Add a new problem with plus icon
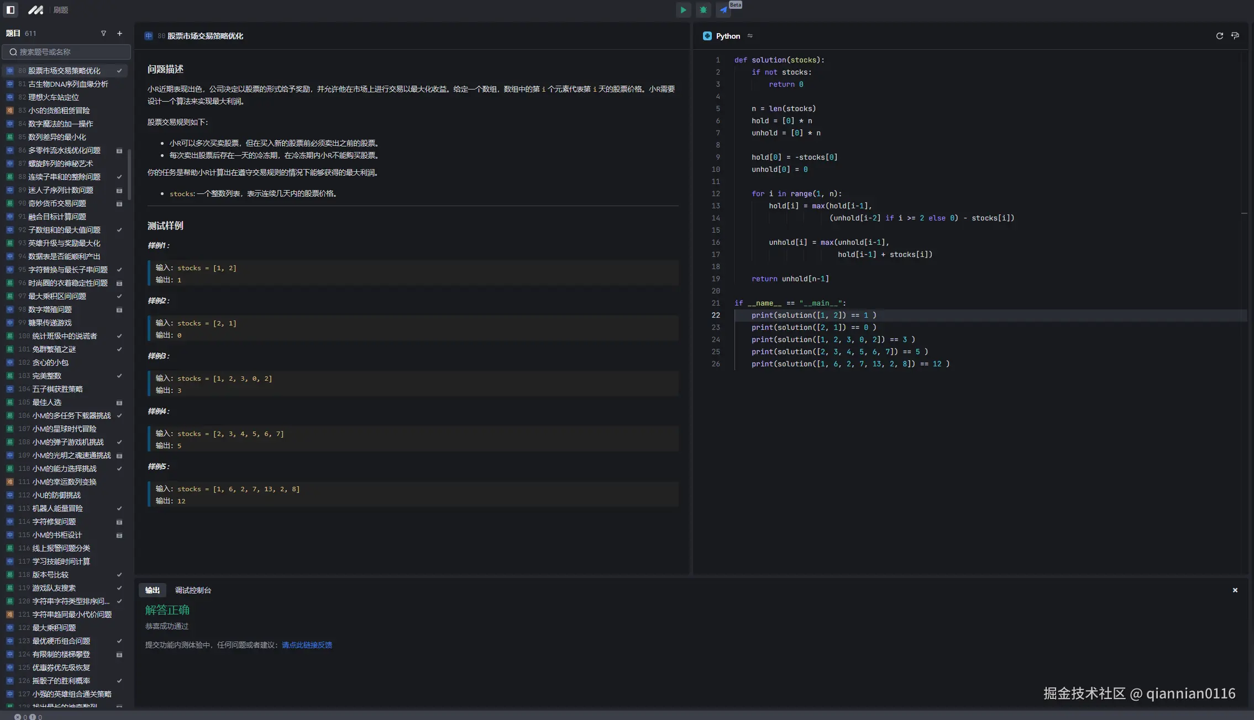 coord(119,34)
